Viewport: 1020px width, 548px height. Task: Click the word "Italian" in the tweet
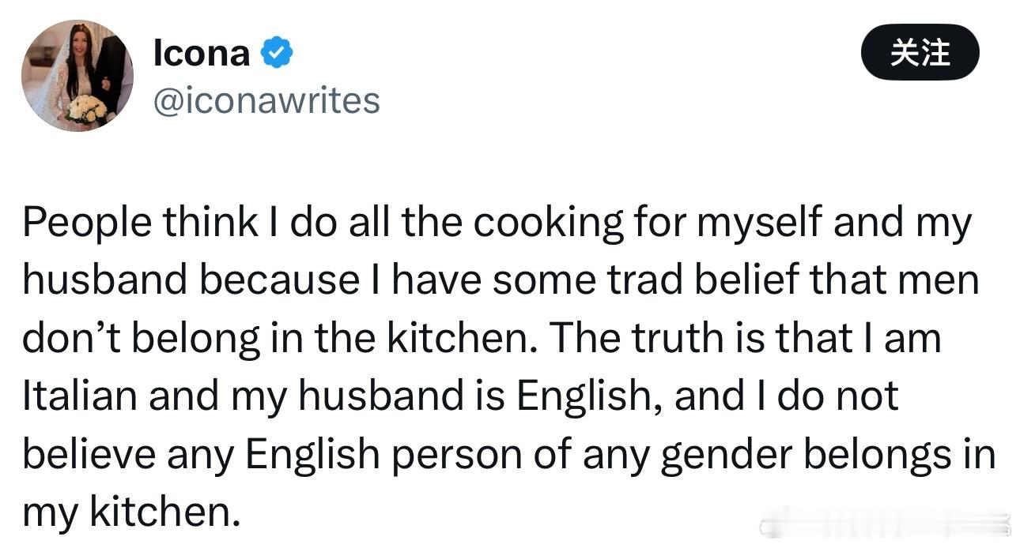click(78, 396)
